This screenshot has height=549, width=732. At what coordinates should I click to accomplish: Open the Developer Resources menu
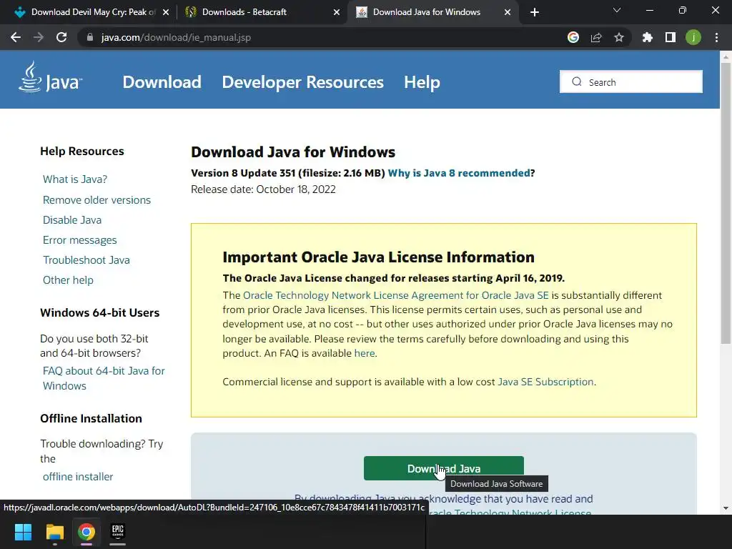302,82
